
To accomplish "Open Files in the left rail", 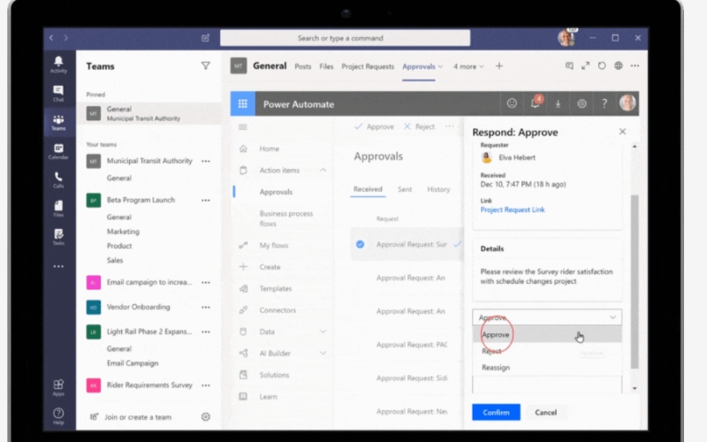I will coord(58,209).
